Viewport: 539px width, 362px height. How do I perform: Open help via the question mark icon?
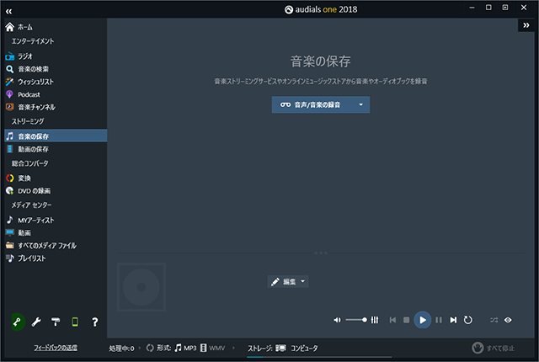coord(95,322)
